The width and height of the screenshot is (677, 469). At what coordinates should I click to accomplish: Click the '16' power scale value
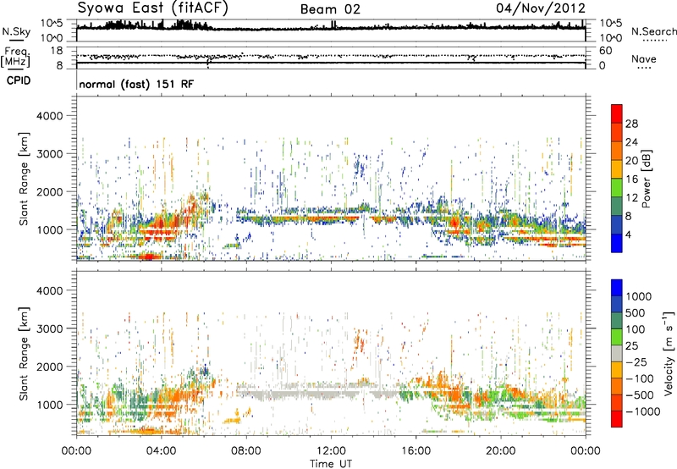[x=631, y=179]
